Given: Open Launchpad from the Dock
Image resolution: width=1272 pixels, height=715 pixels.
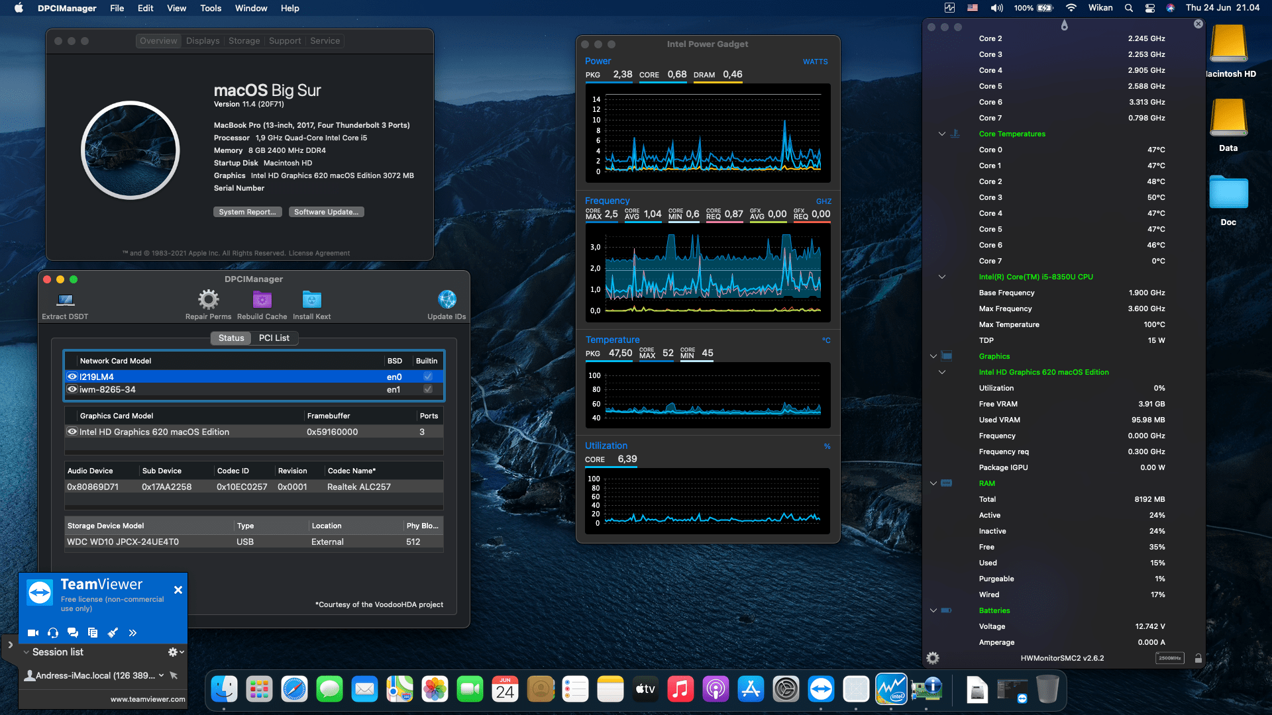Looking at the screenshot, I should coord(259,690).
